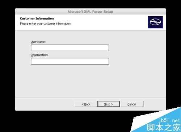The width and height of the screenshot is (181, 132).
Task: Cancel the XML Parser setup
Action: [132, 104]
